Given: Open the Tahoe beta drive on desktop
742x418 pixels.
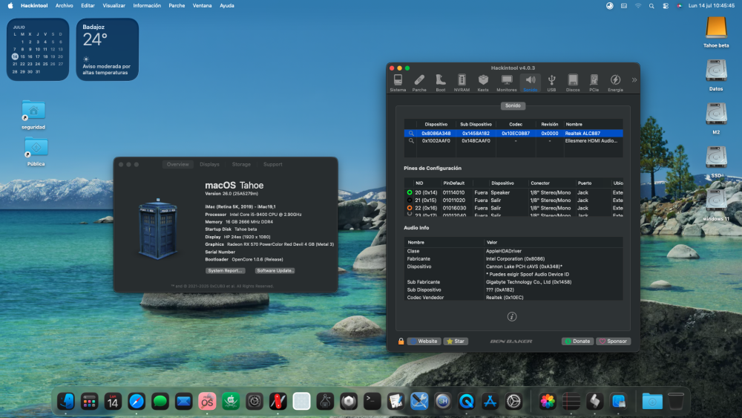Looking at the screenshot, I should pyautogui.click(x=716, y=32).
